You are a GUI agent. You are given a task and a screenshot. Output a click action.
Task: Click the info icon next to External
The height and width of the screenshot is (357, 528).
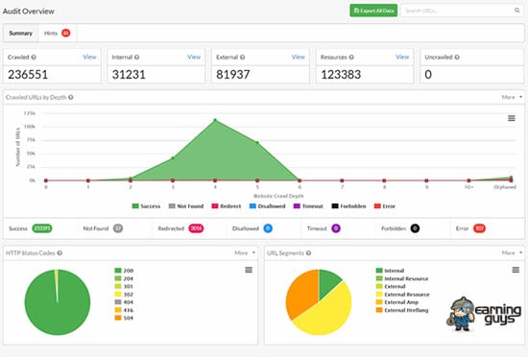(243, 58)
